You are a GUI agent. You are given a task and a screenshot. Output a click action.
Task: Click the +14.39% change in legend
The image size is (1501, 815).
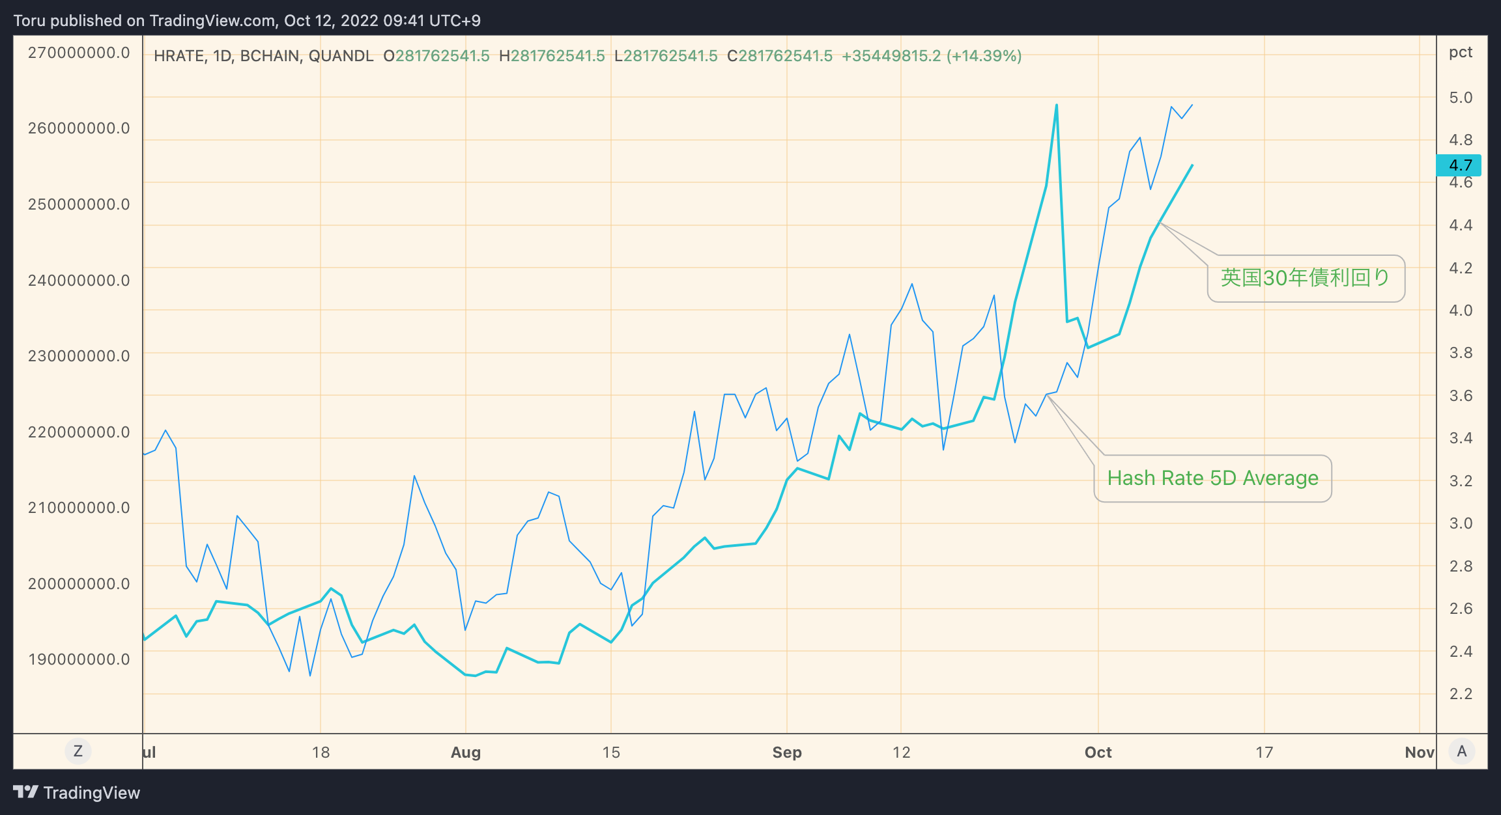984,56
